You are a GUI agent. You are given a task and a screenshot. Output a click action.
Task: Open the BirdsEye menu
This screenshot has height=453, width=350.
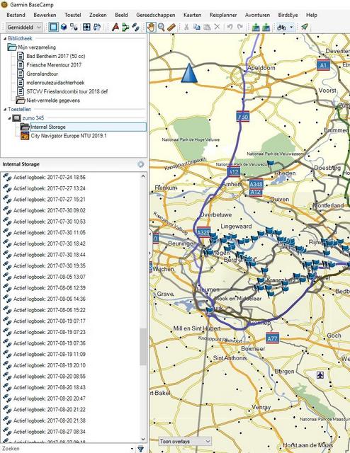tap(288, 15)
